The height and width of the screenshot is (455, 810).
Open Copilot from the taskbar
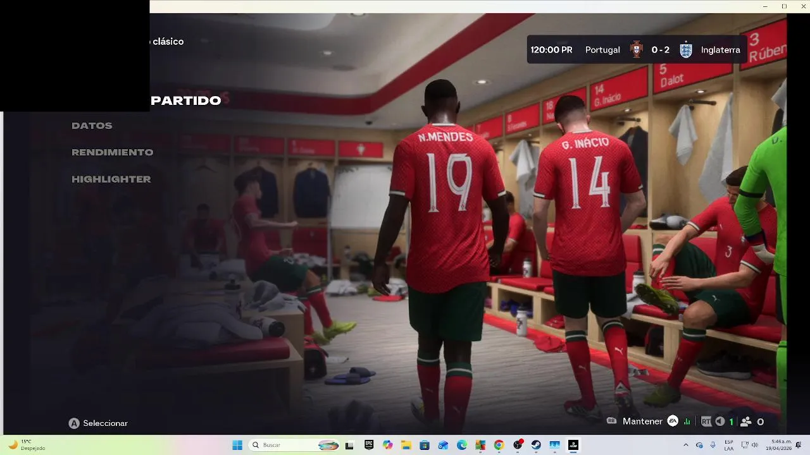pyautogui.click(x=387, y=445)
